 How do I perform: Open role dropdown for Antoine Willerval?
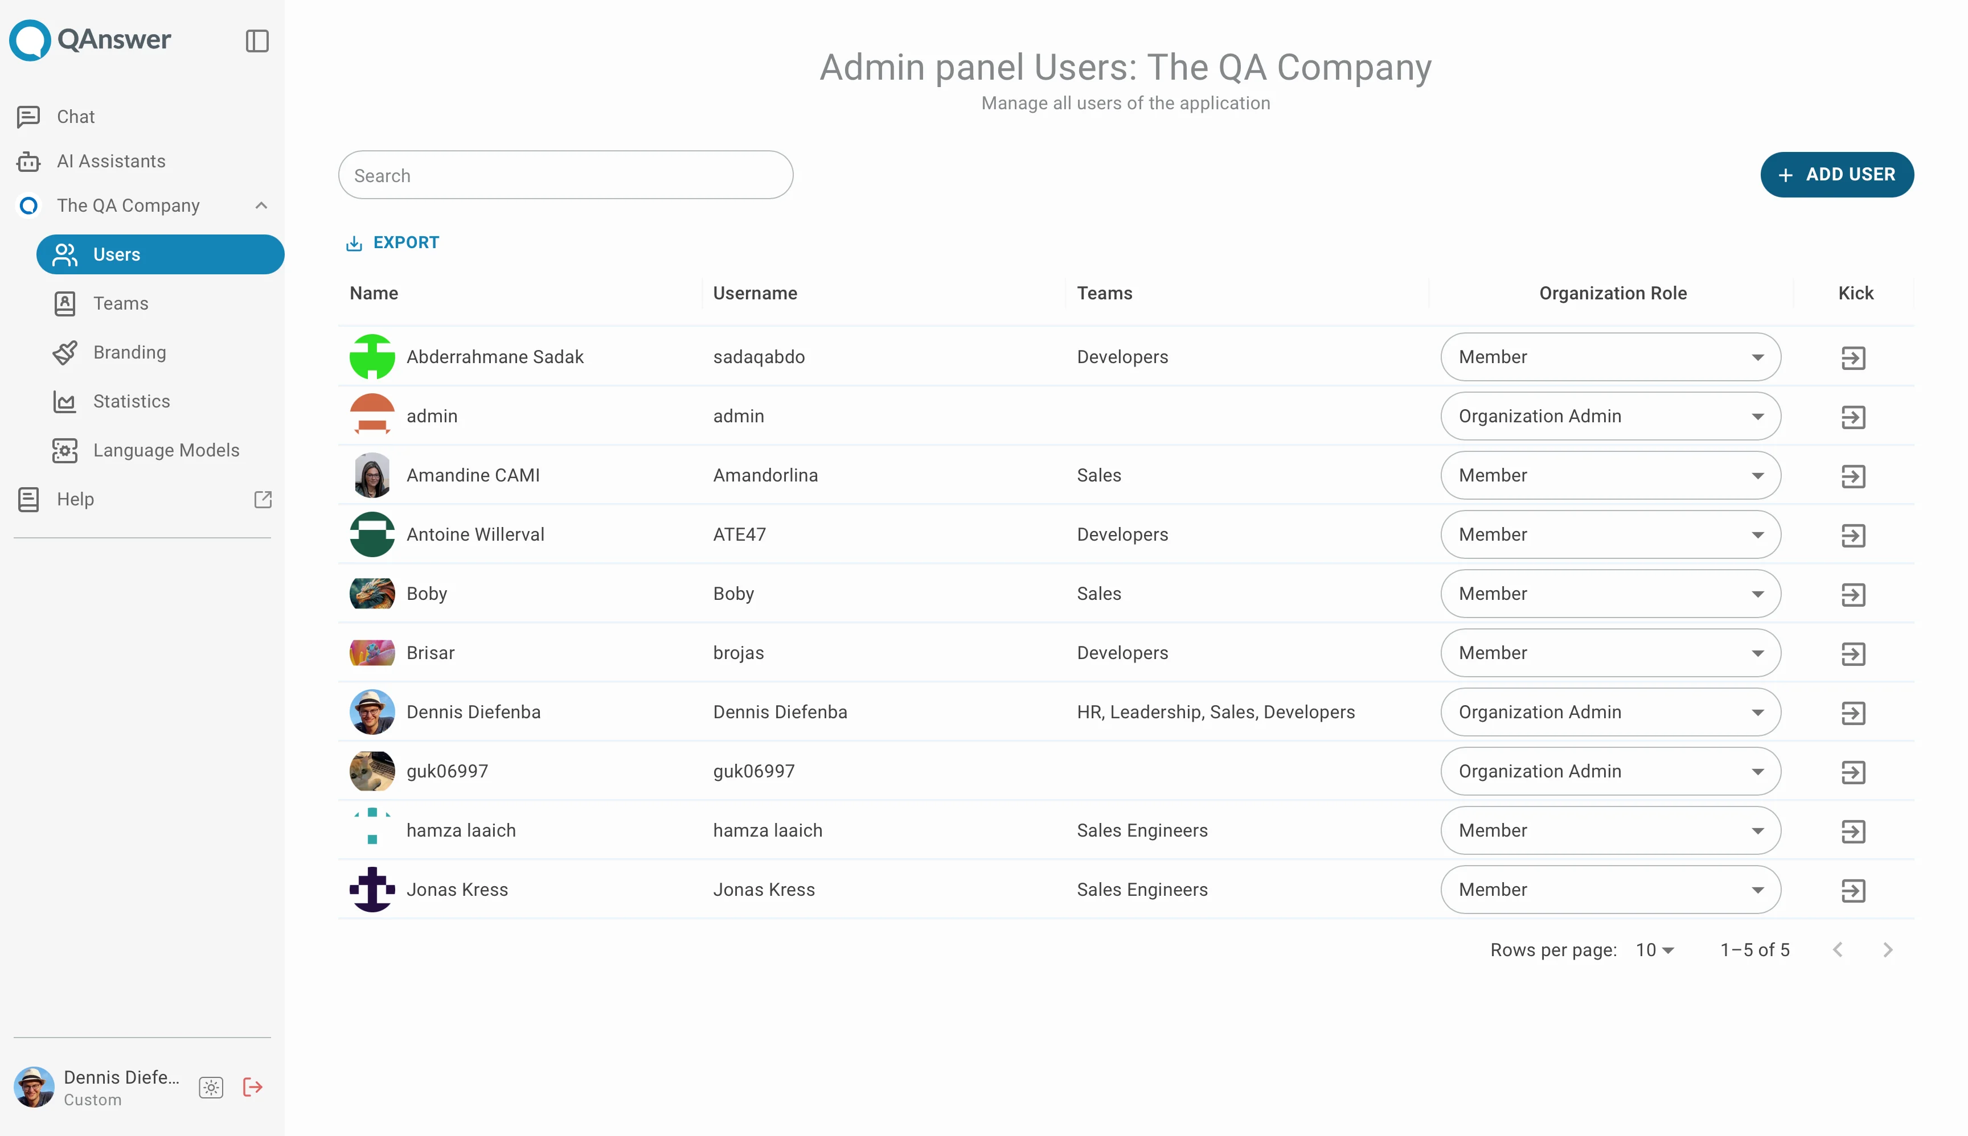(x=1610, y=534)
